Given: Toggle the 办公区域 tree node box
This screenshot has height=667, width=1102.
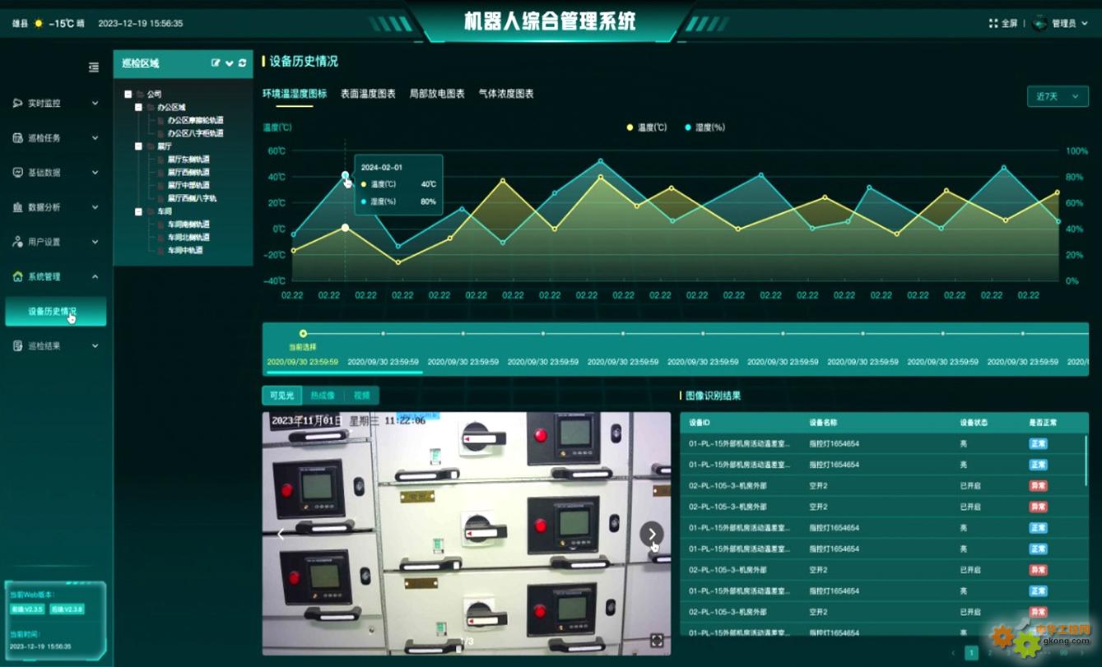Looking at the screenshot, I should [138, 108].
